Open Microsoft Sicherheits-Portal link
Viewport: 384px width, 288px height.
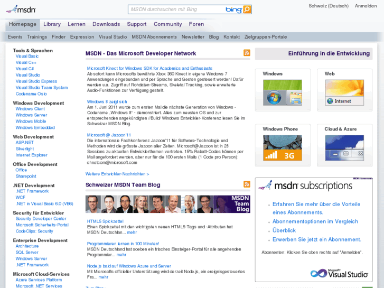[x=42, y=225]
